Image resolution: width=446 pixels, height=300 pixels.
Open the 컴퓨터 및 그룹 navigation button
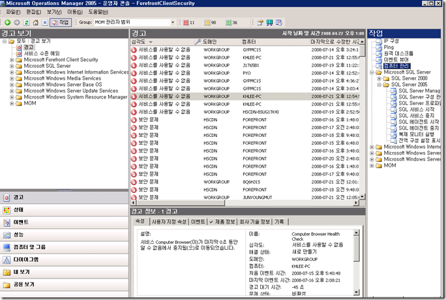[65, 247]
